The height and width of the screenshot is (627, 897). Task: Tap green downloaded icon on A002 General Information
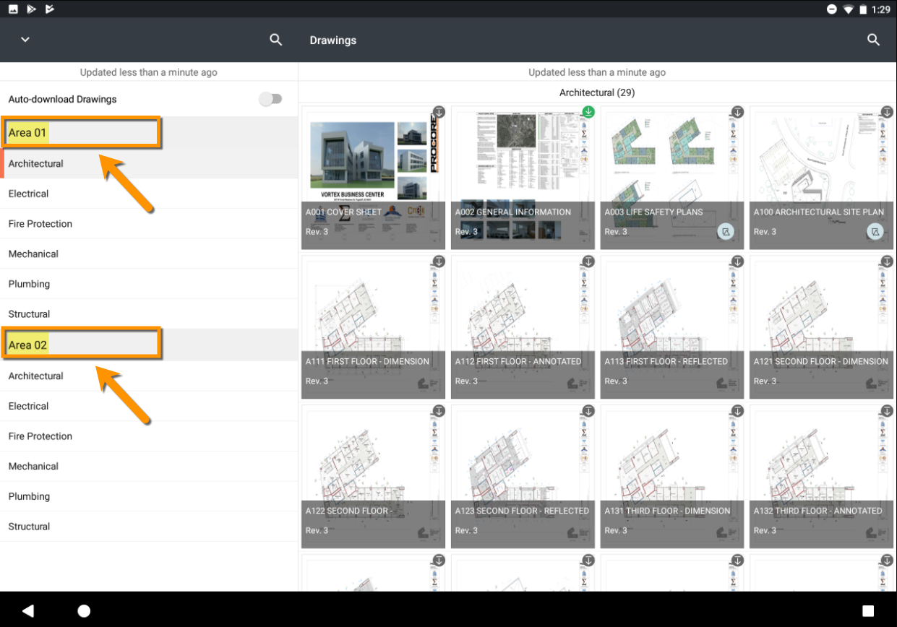pos(588,112)
